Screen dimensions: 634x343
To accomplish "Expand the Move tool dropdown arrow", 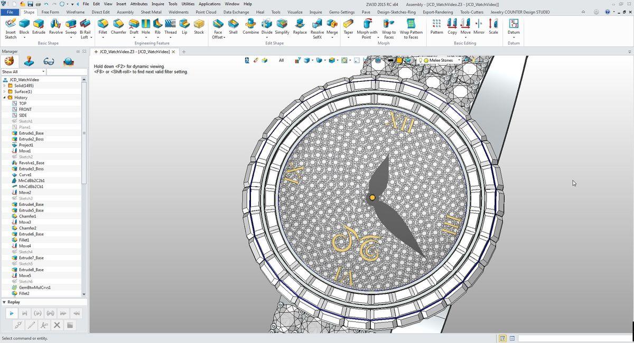I will (x=465, y=37).
